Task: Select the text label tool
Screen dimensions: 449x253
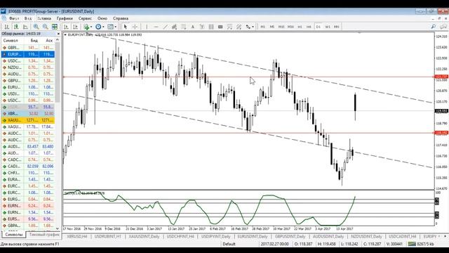Action: coord(202,27)
